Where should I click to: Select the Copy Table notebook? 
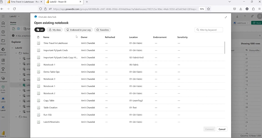tap(130, 100)
